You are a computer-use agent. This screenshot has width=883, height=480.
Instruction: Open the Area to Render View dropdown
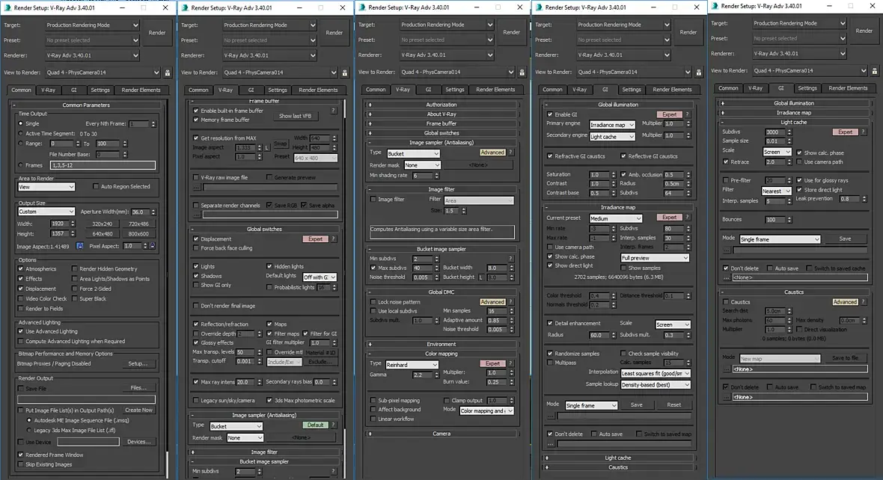click(x=46, y=187)
